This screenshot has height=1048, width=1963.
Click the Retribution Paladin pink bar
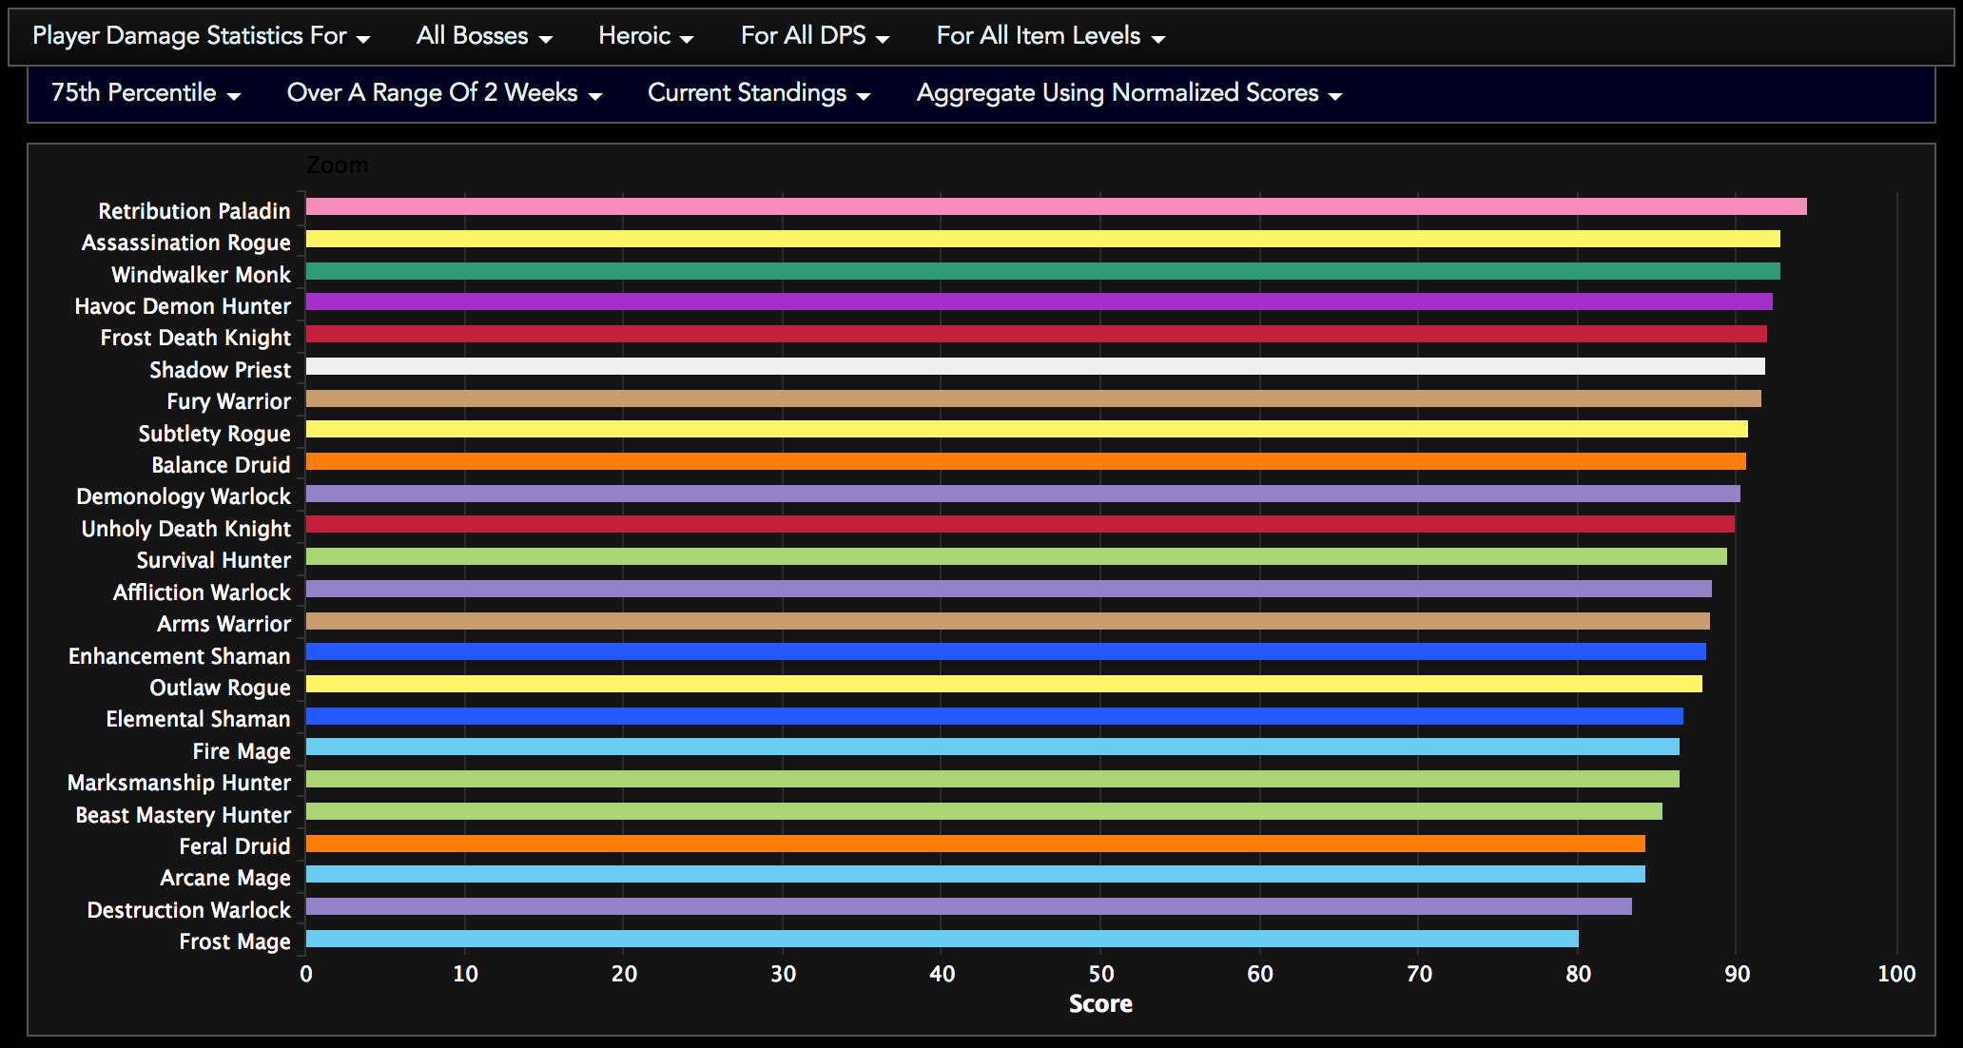tap(1056, 207)
